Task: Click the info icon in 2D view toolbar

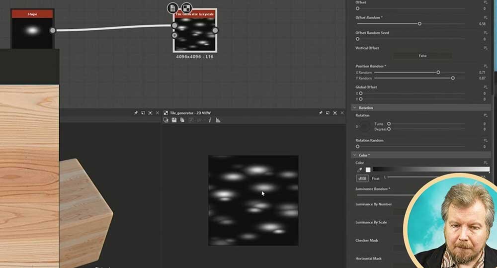Action: 210,120
